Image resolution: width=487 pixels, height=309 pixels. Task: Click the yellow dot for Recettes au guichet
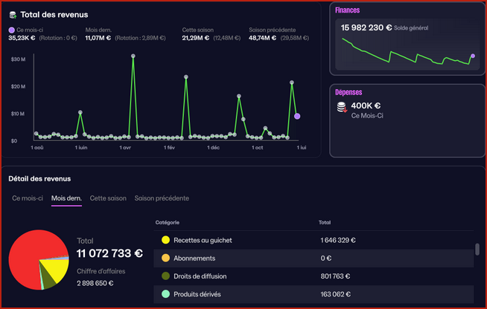165,240
